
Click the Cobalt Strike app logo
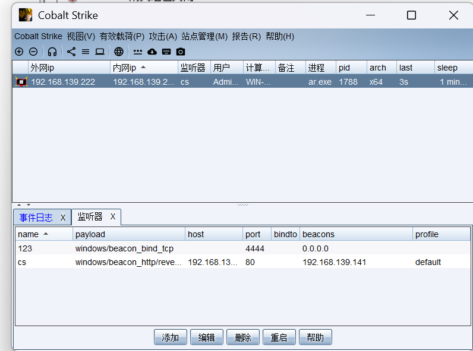pyautogui.click(x=26, y=15)
